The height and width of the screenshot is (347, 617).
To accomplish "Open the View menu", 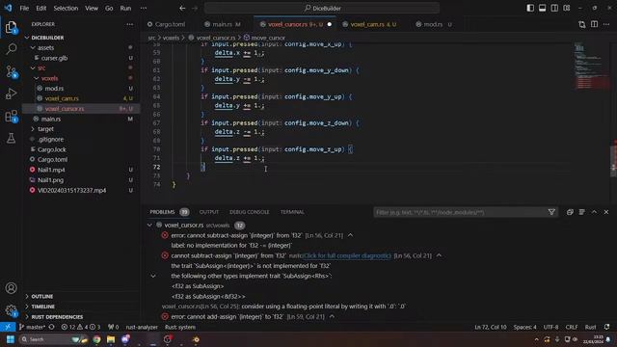I will 92,8.
